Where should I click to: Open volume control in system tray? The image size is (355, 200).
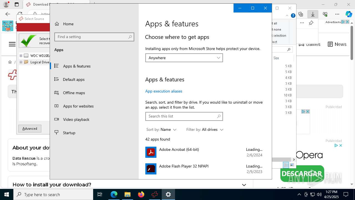tap(319, 194)
